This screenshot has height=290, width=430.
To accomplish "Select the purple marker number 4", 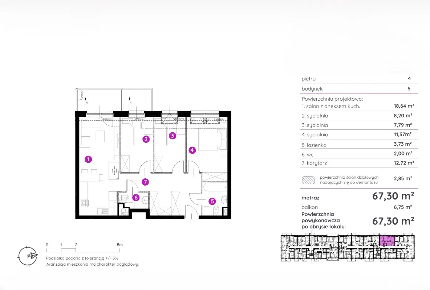I will coord(192,149).
